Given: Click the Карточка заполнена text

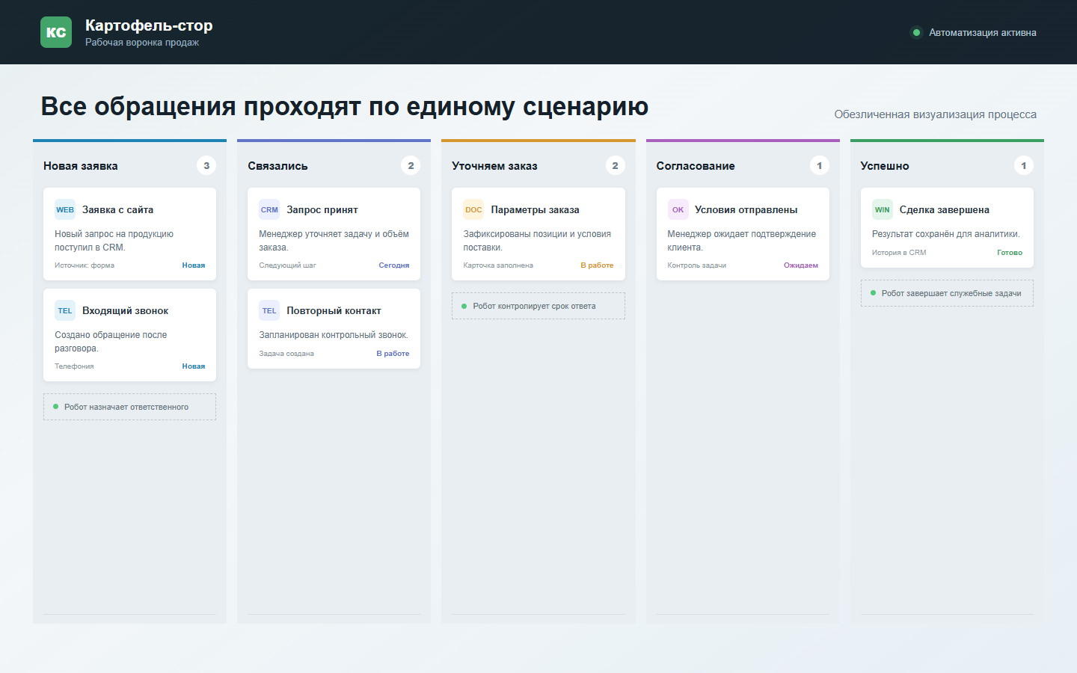Looking at the screenshot, I should pyautogui.click(x=498, y=265).
